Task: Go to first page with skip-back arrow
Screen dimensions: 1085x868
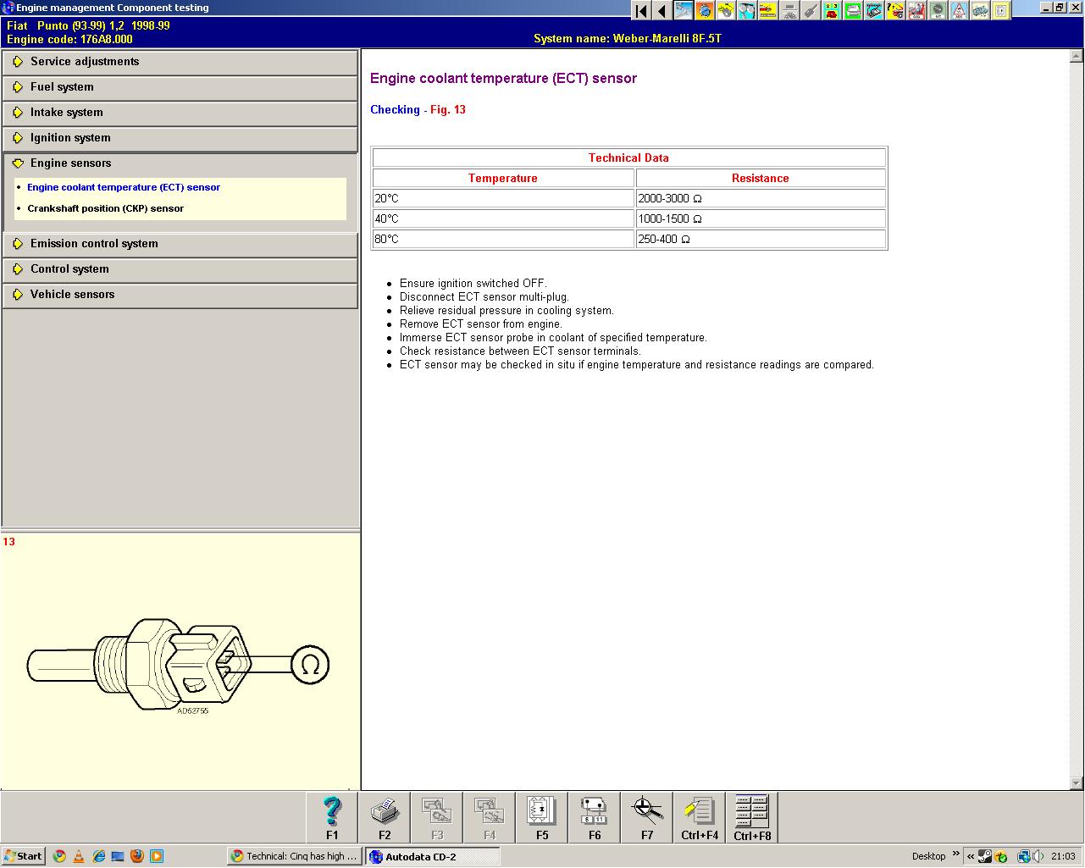Action: tap(641, 11)
